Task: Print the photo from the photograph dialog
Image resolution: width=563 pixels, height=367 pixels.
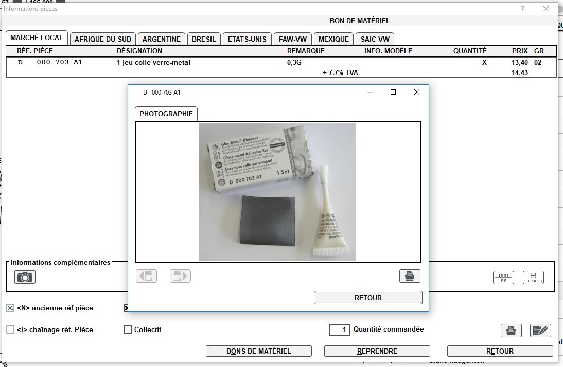Action: 410,276
